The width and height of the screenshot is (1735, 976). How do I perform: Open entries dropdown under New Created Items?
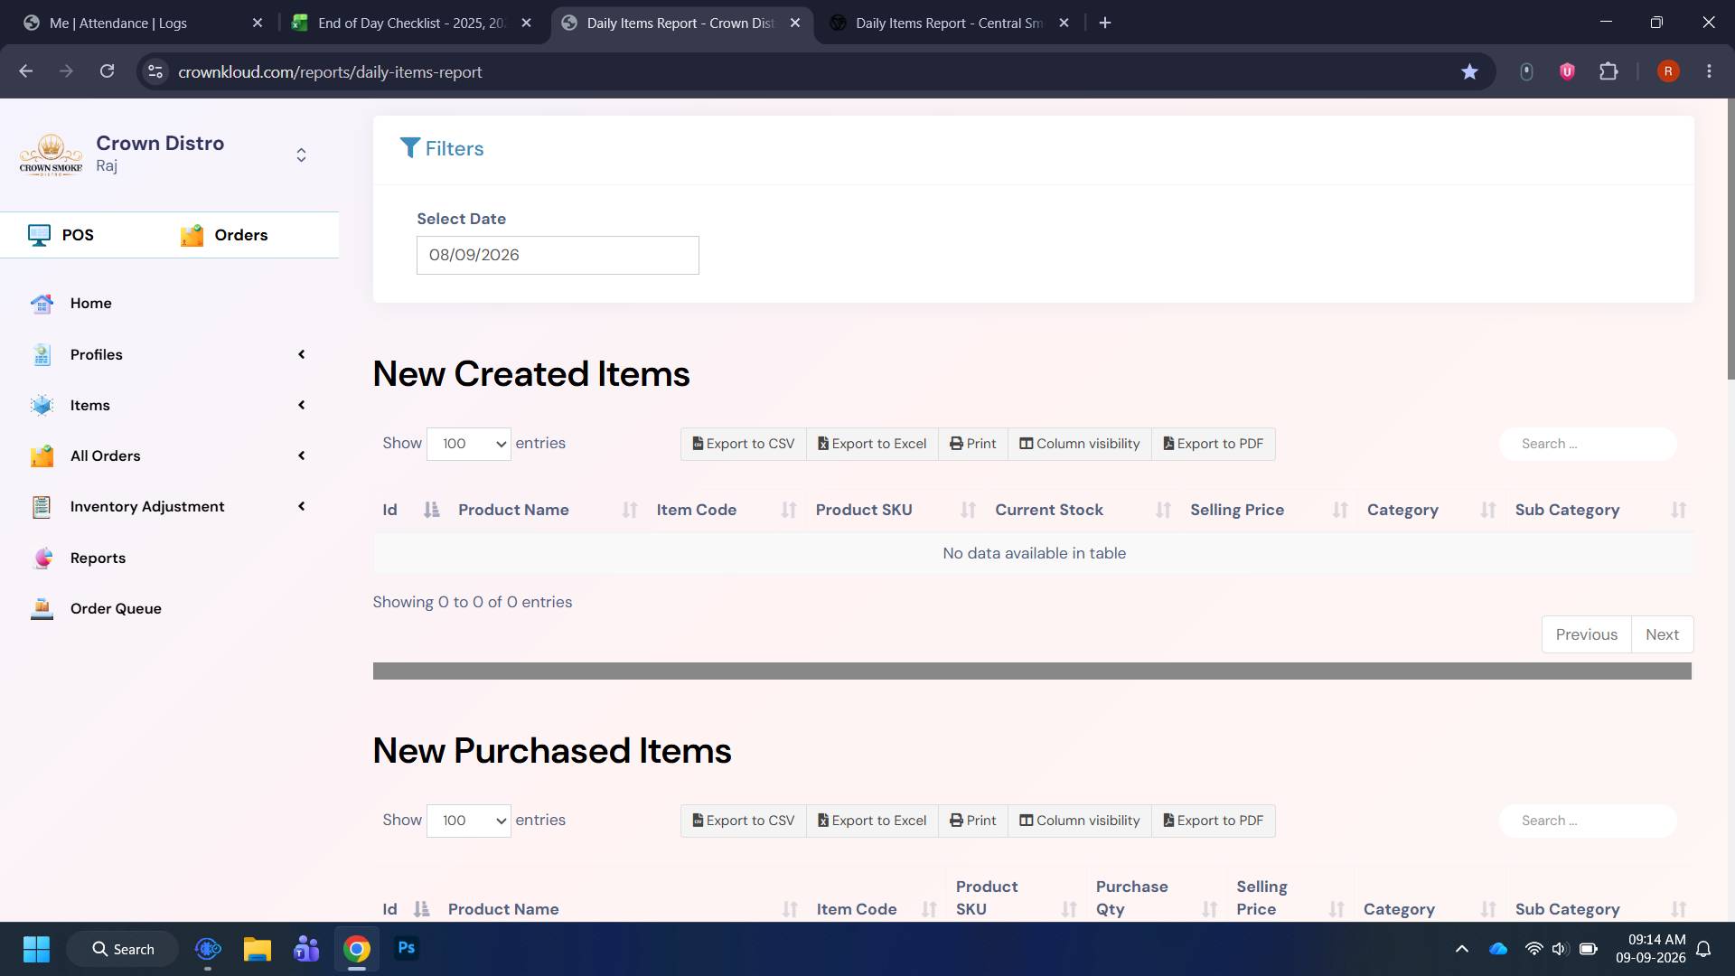[x=469, y=444]
